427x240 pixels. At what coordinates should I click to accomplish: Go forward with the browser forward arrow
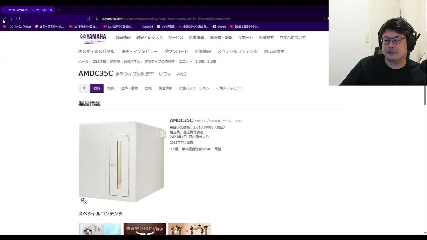[x=11, y=19]
